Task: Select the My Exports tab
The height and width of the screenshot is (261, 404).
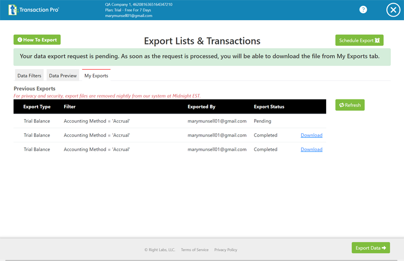Action: (96, 76)
